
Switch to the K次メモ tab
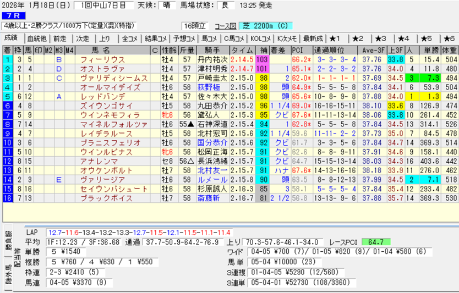(287, 38)
